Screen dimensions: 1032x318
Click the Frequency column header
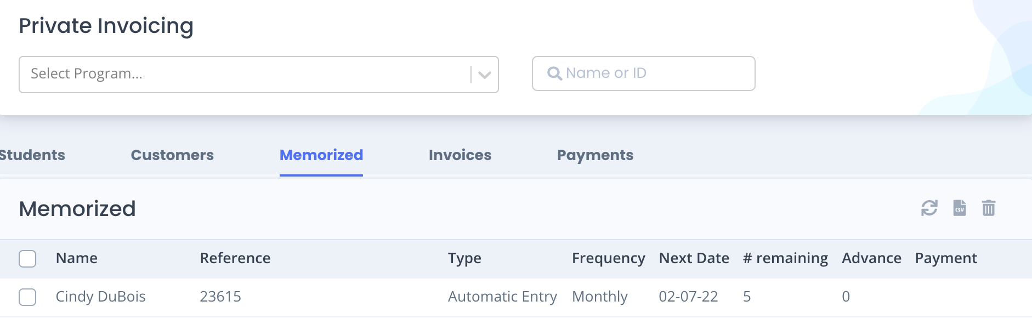click(608, 258)
